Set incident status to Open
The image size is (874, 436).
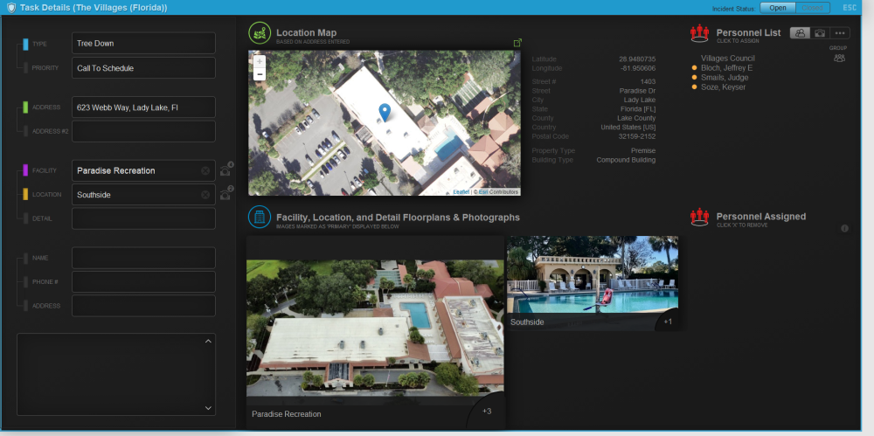pyautogui.click(x=777, y=8)
